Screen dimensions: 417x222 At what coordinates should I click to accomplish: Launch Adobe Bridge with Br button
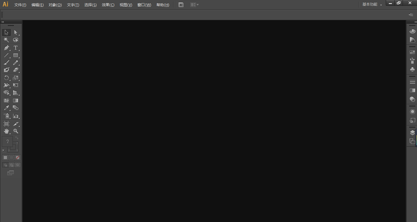point(181,5)
